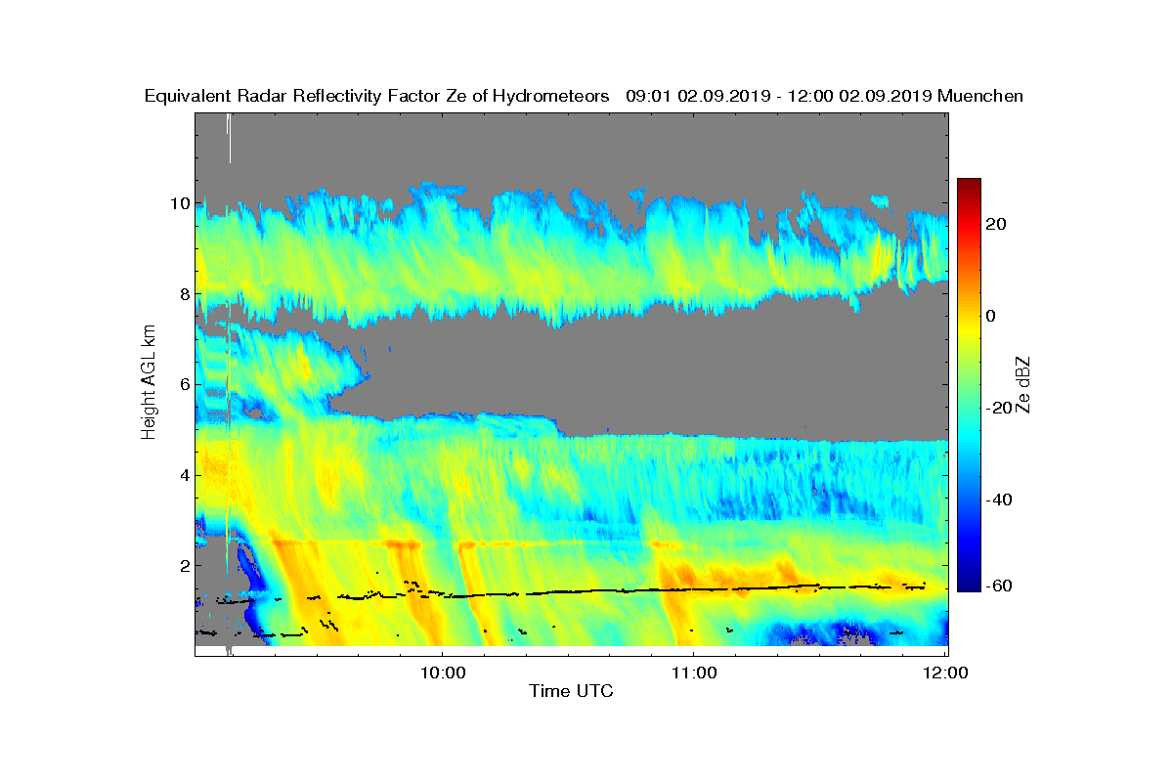Click the colorbar tick label 20
Image resolution: width=1173 pixels, height=782 pixels.
(x=997, y=224)
